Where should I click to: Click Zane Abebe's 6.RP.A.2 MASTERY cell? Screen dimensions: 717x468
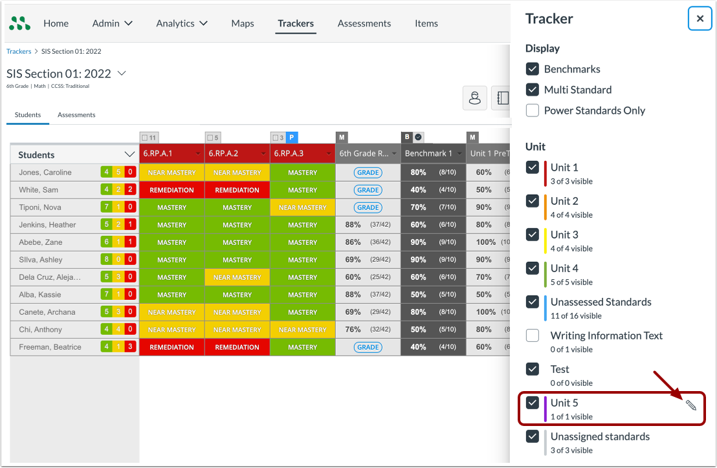(237, 242)
